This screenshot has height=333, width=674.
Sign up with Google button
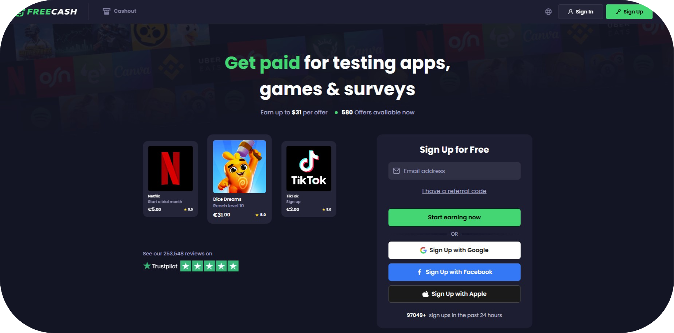(454, 250)
